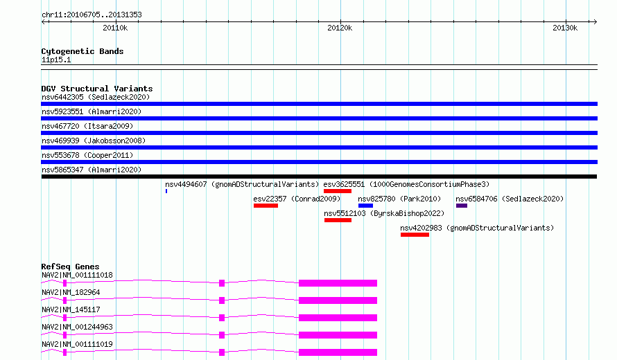Click the nsv553678 (Cooper2011) blue bar

click(319, 162)
